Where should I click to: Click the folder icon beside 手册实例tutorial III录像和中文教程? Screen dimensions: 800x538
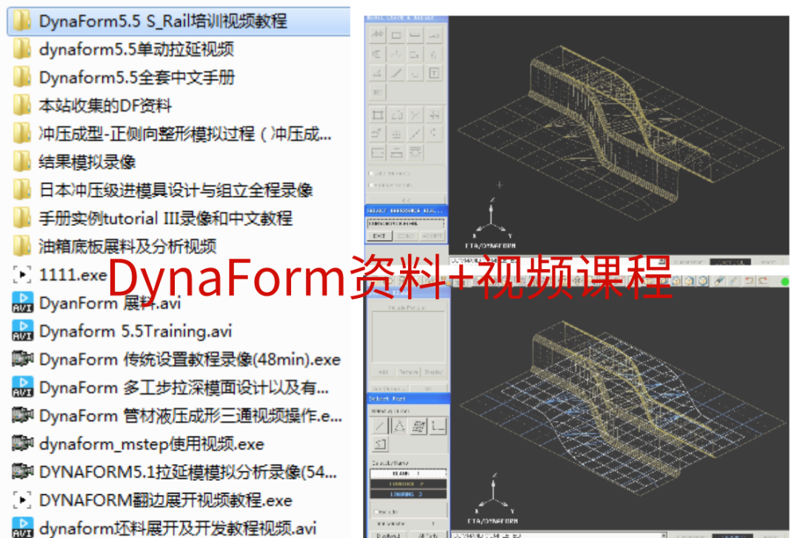[x=22, y=218]
